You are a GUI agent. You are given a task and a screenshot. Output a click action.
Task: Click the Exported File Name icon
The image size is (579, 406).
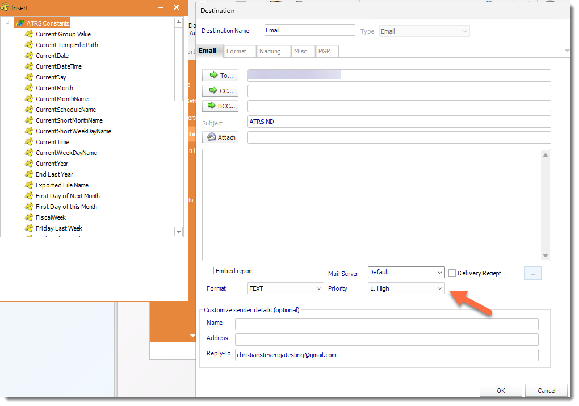tap(29, 185)
